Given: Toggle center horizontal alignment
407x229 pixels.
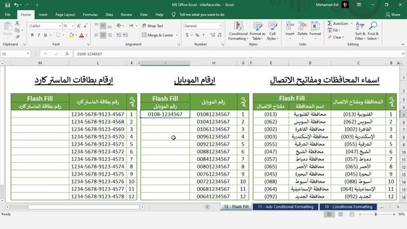Looking at the screenshot, I should [103, 35].
